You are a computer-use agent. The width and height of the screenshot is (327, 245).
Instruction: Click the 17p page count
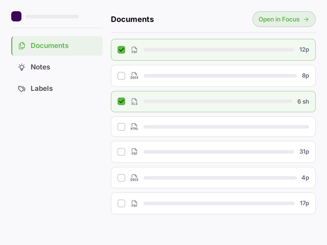(305, 203)
